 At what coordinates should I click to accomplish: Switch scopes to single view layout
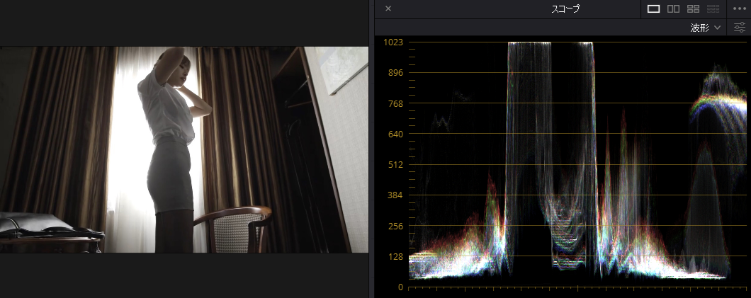[653, 8]
